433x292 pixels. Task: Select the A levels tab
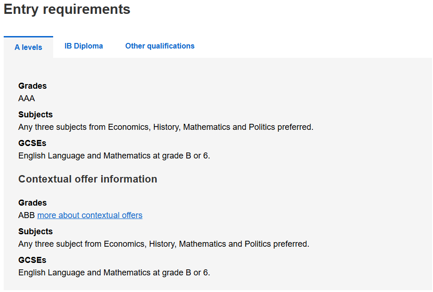coord(28,47)
